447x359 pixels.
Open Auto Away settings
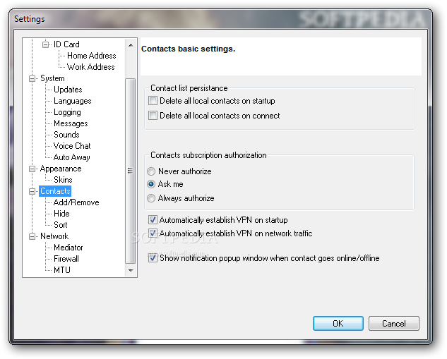[71, 157]
